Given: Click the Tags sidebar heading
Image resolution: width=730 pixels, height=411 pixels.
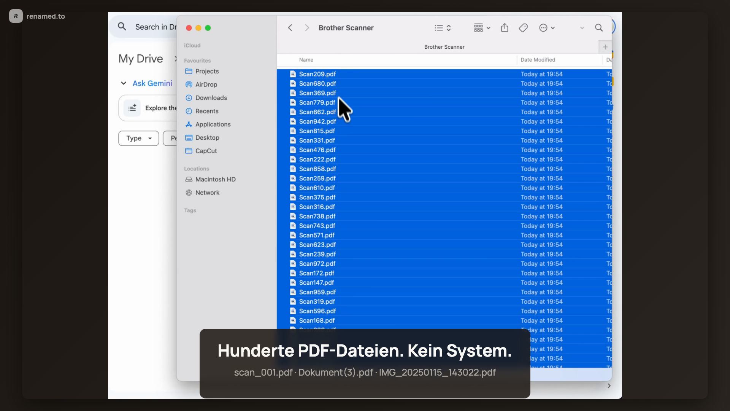Looking at the screenshot, I should [190, 210].
